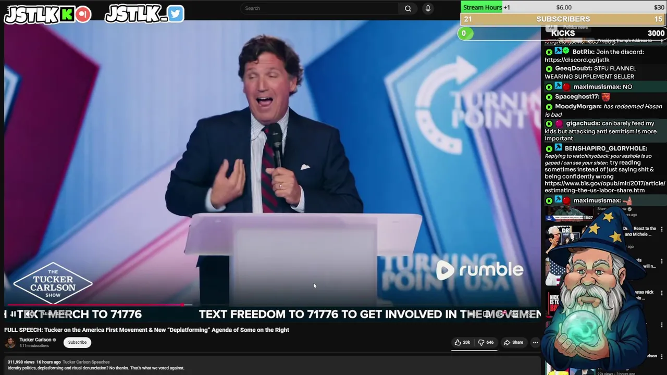Click the KICKS goal counter bar
This screenshot has width=667, height=375.
click(x=563, y=33)
